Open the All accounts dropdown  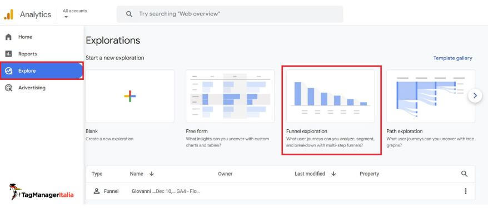coord(74,13)
